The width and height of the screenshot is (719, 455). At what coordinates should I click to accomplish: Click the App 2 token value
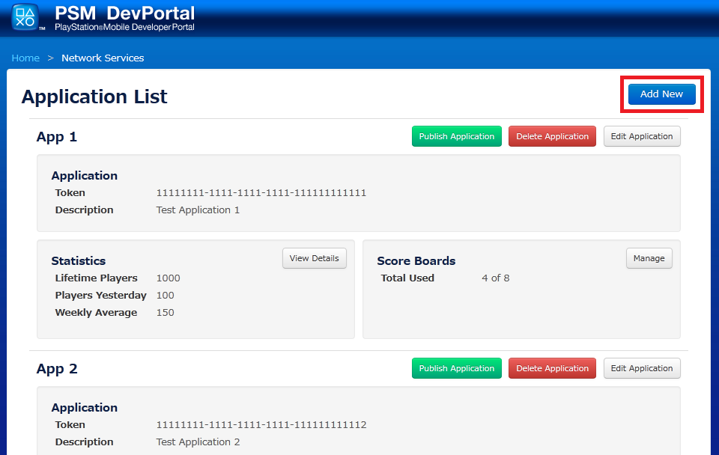[x=261, y=425]
